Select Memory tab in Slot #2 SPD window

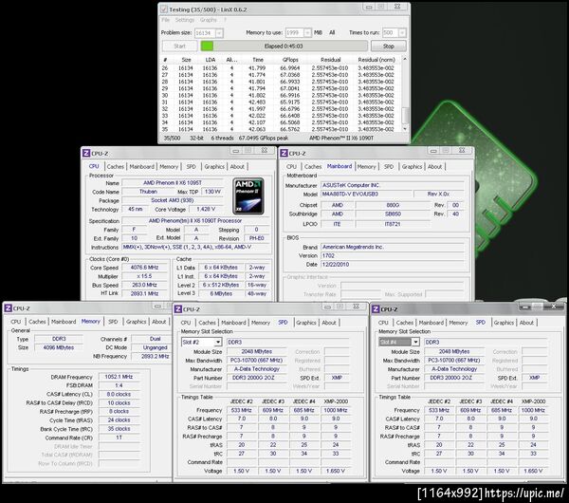[261, 323]
